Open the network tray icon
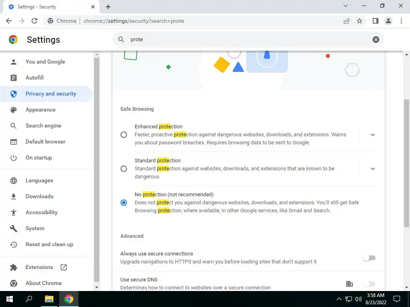 point(349,299)
